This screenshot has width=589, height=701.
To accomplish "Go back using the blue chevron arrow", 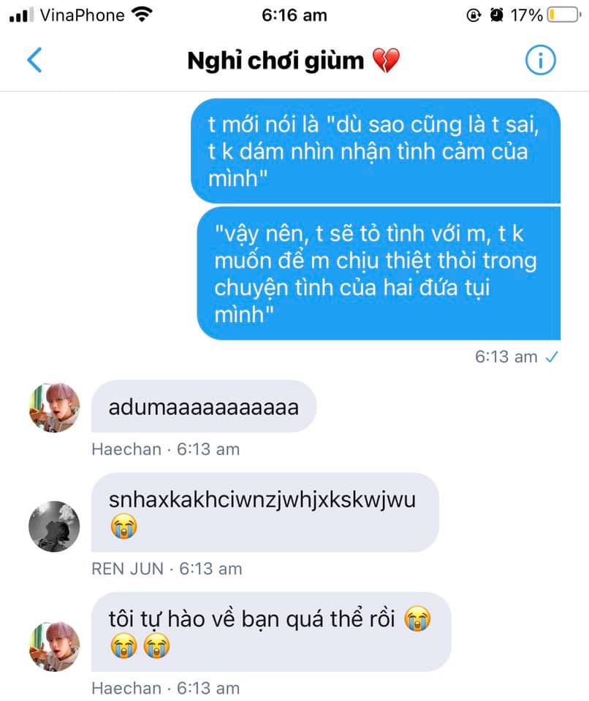I will click(x=35, y=60).
